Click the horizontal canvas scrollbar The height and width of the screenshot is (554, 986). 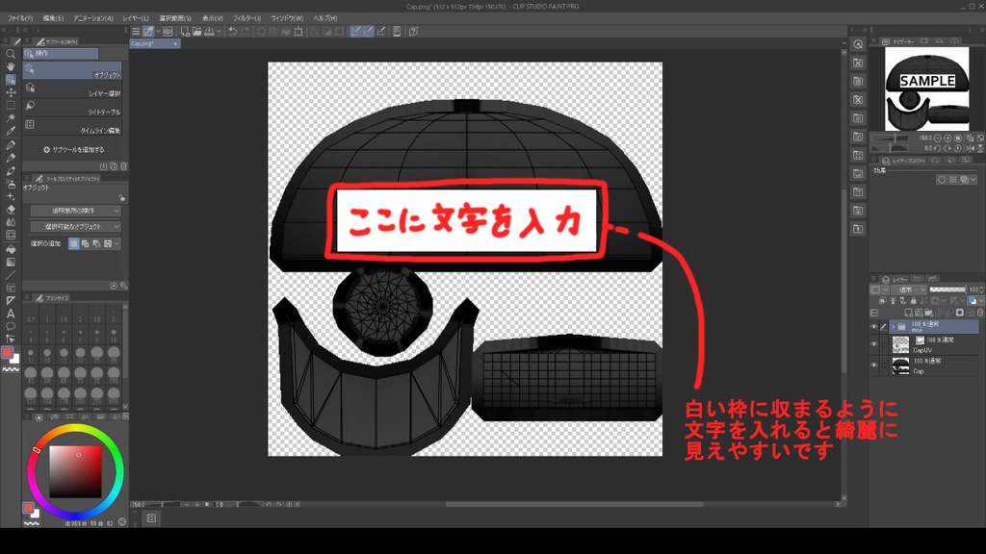click(574, 504)
